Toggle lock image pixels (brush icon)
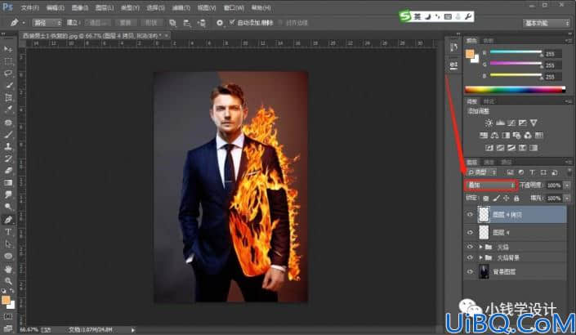The height and width of the screenshot is (335, 576). (496, 199)
